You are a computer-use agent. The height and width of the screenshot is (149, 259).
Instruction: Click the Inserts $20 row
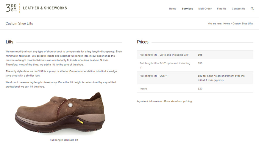[195, 89]
